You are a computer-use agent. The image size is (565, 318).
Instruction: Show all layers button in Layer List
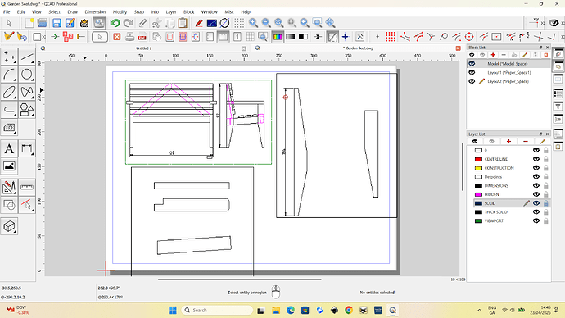tap(475, 141)
